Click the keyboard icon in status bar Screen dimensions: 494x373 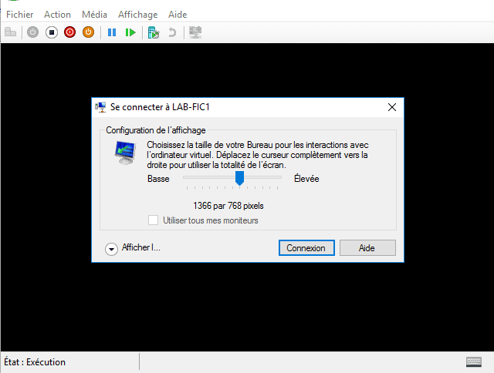click(473, 362)
